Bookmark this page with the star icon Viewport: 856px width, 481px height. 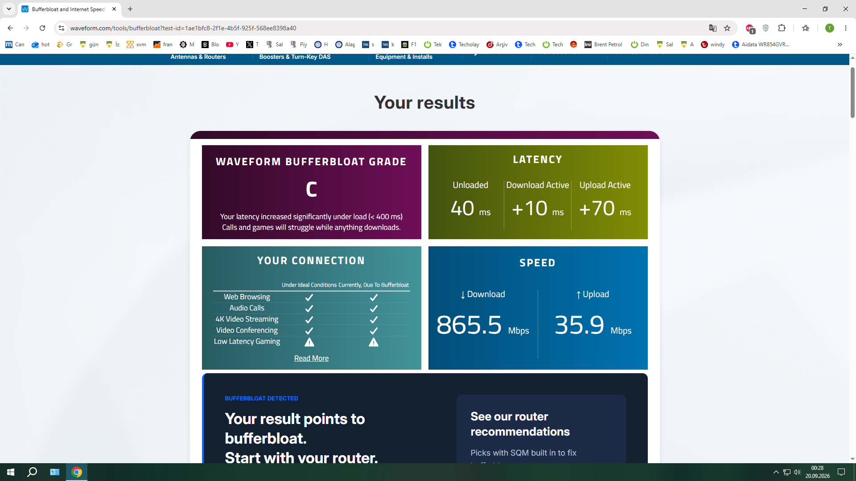coord(727,28)
